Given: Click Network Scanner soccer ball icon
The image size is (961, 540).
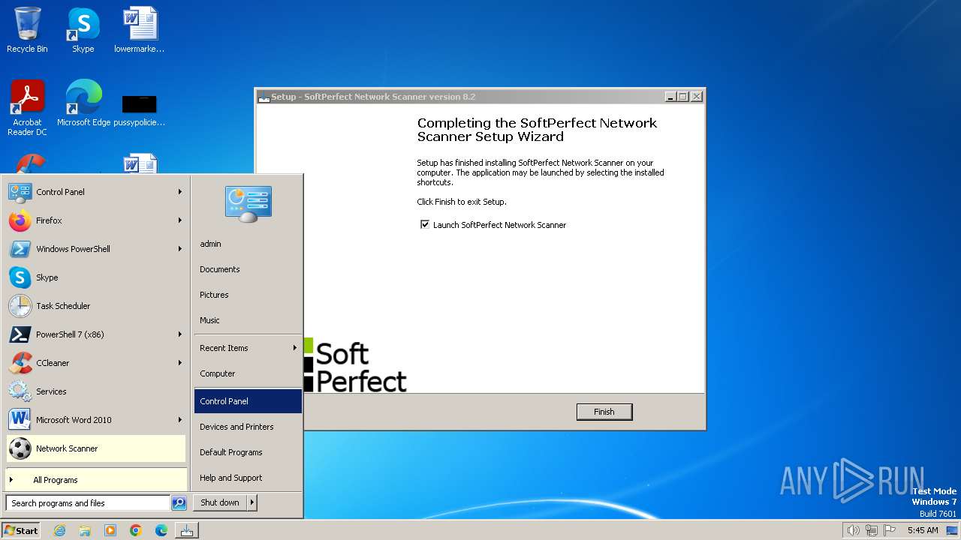Looking at the screenshot, I should tap(20, 448).
